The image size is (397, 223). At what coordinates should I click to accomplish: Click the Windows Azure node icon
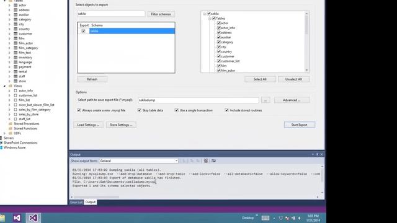point(1,147)
